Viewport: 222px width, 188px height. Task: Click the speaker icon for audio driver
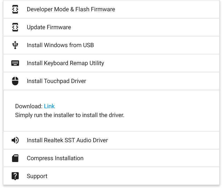tap(15, 140)
